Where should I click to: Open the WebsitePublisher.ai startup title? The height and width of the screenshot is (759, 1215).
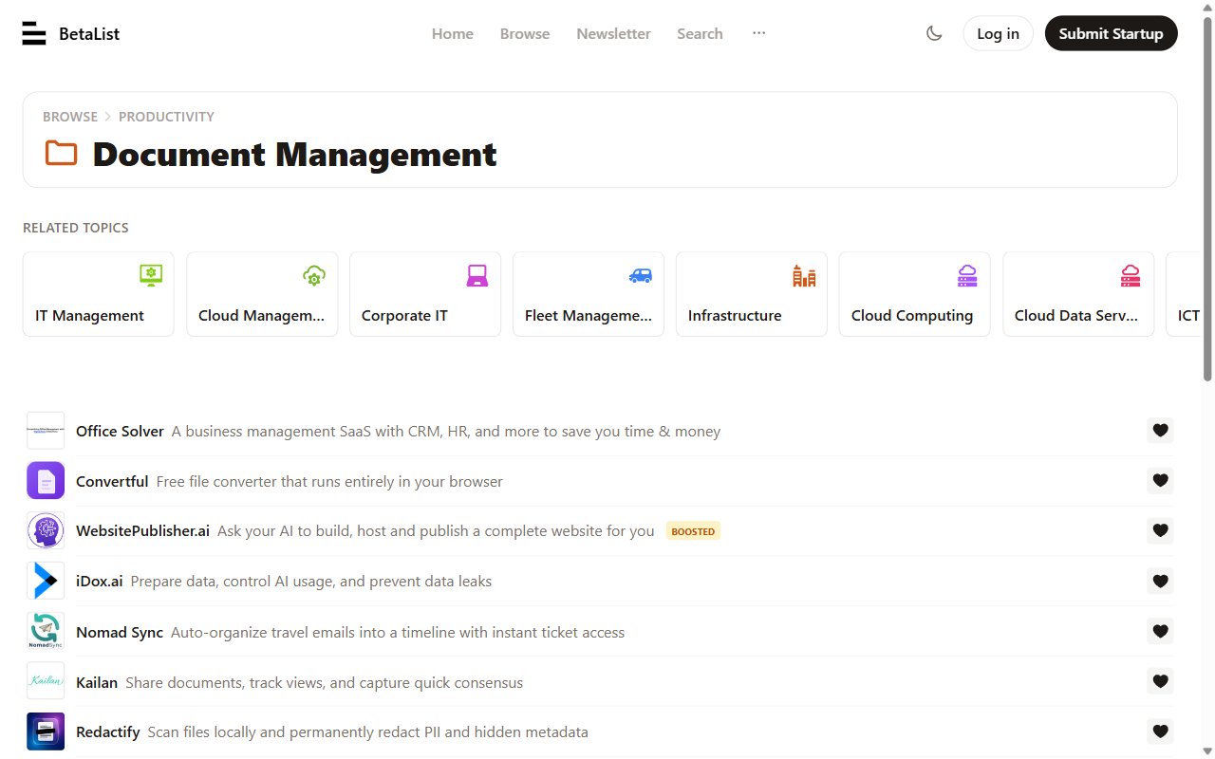142,530
